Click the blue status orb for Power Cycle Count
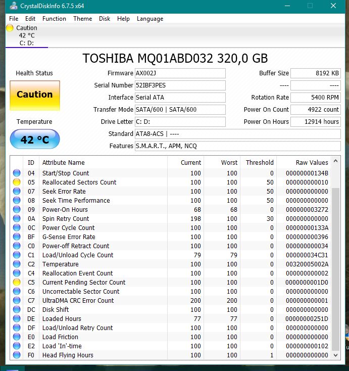349x371 pixels. (x=17, y=227)
